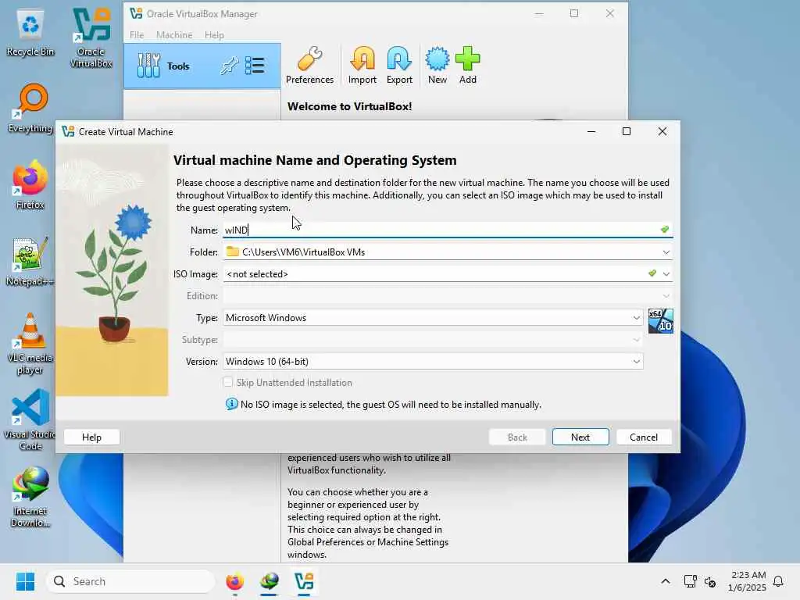Viewport: 800px width, 600px height.
Task: Click the Next button
Action: [580, 437]
